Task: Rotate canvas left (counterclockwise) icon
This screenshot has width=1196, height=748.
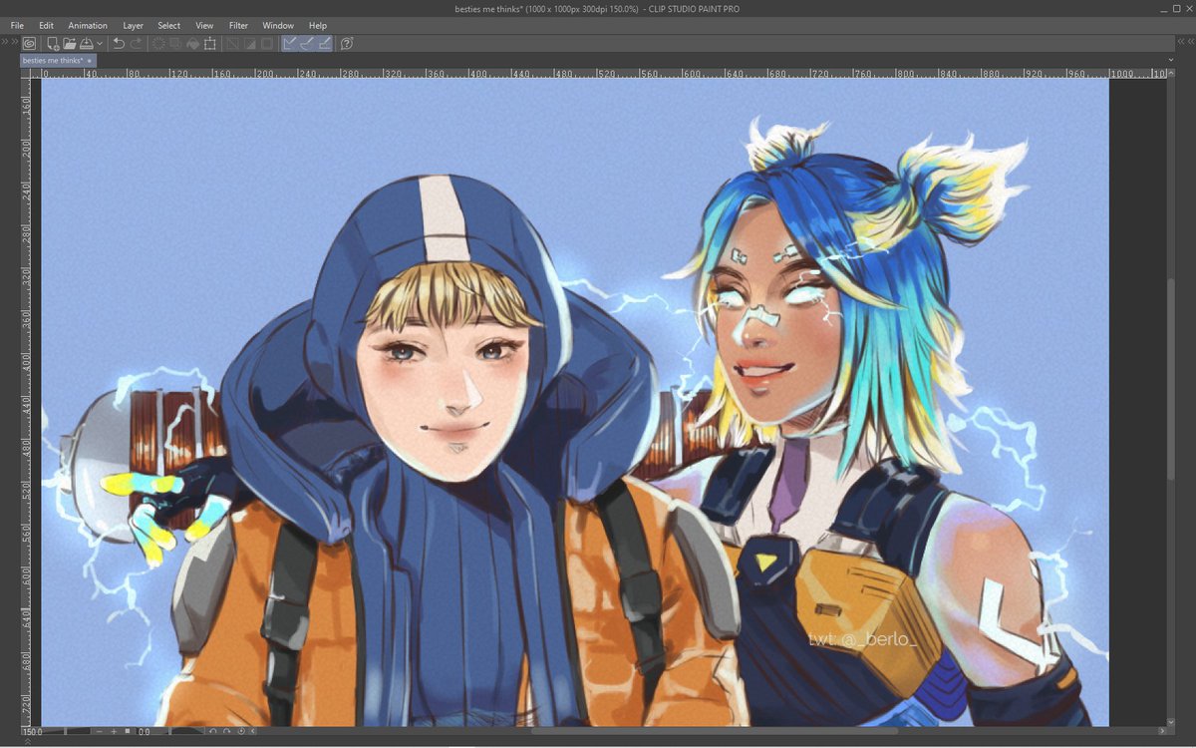Action: coord(212,731)
